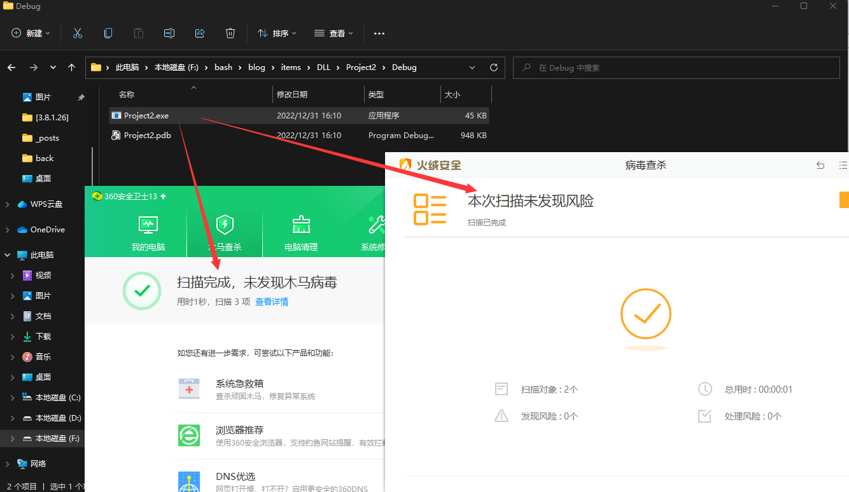Click the pin icon beside pinned 图片
Viewport: 849px width, 492px height.
tap(81, 97)
